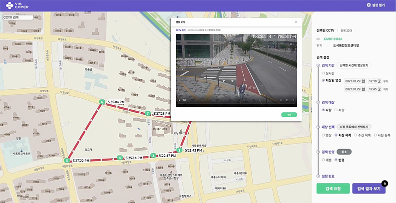Open search results view button

(x=369, y=189)
